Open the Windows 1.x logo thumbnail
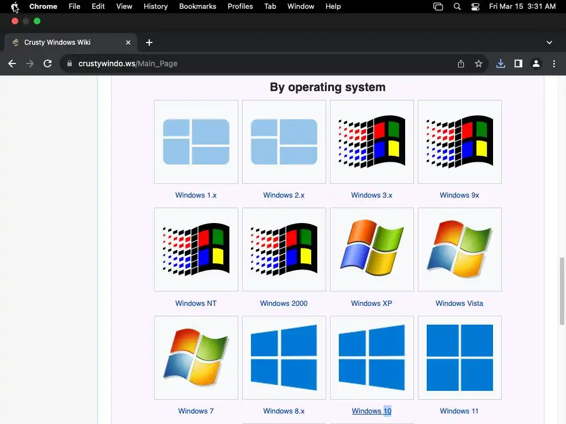This screenshot has width=566, height=424. click(x=196, y=142)
